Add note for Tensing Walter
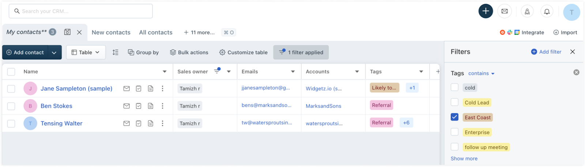The image size is (585, 167). tap(151, 123)
